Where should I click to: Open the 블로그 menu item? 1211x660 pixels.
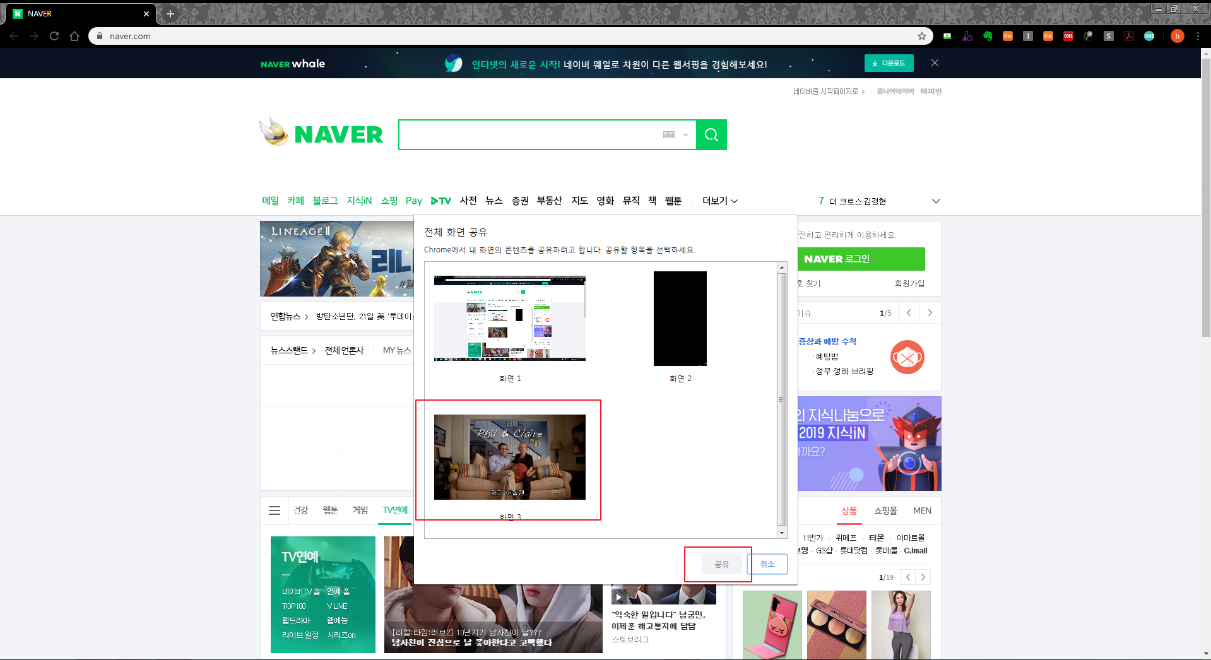pyautogui.click(x=325, y=201)
